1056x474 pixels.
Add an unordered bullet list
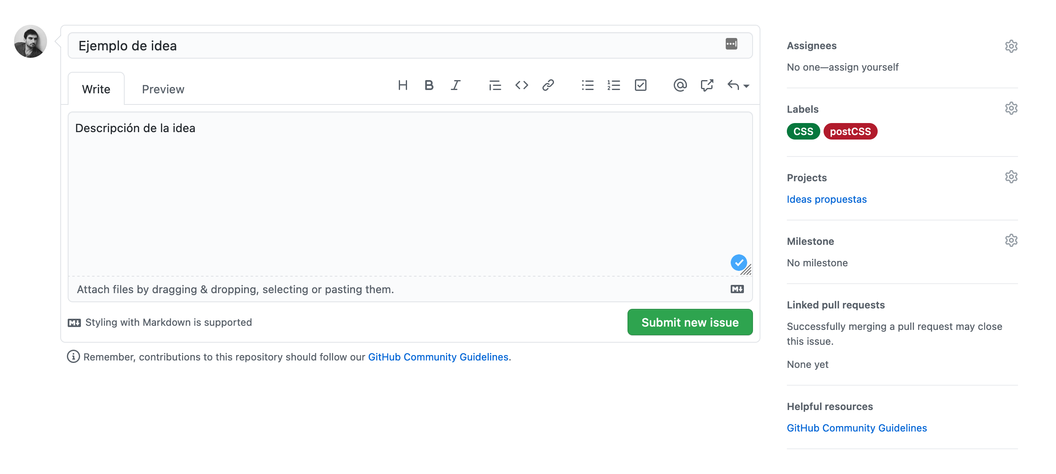[x=587, y=85]
